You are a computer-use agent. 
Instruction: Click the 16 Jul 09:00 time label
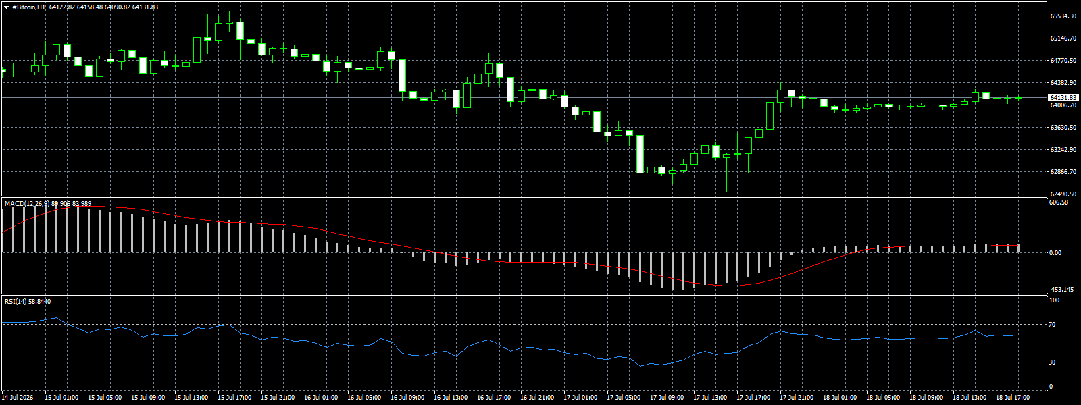tap(407, 397)
